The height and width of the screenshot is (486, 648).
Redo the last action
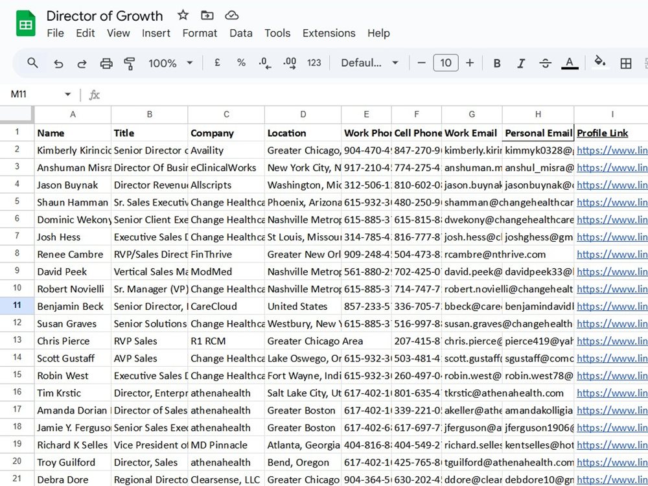coord(82,64)
